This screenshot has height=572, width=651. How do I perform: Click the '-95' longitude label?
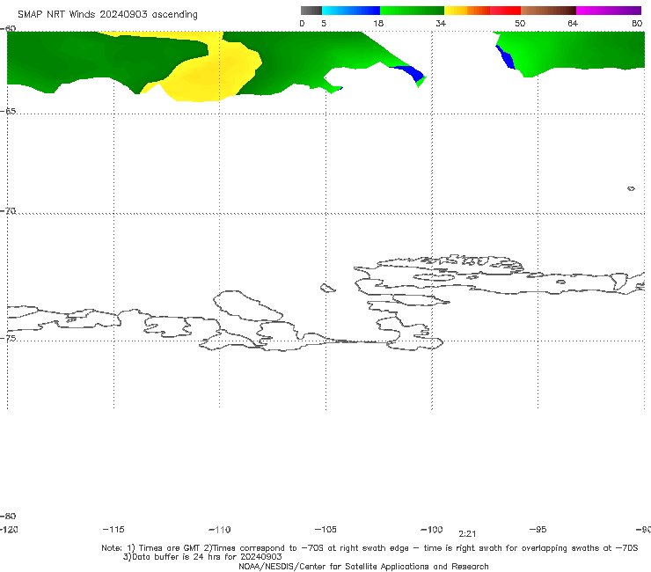538,530
